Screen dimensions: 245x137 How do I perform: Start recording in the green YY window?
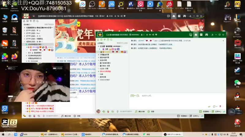point(151,111)
